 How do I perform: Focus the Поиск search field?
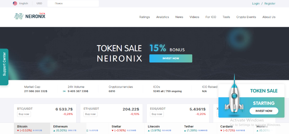[x=73, y=3]
